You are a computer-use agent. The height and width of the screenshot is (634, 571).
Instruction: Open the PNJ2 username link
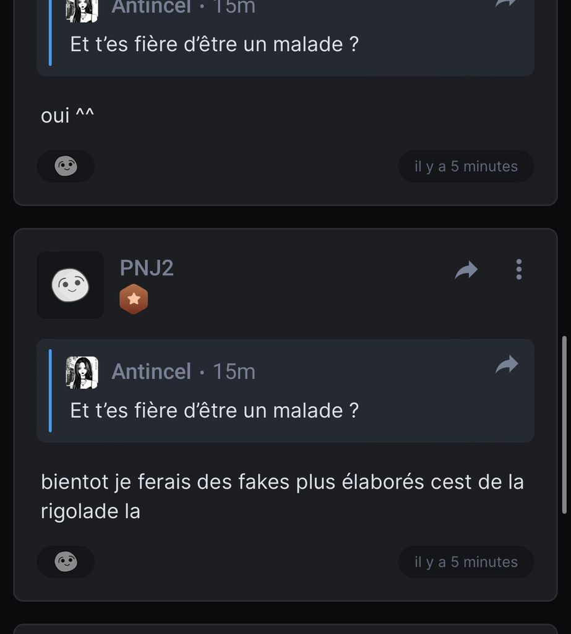(147, 268)
